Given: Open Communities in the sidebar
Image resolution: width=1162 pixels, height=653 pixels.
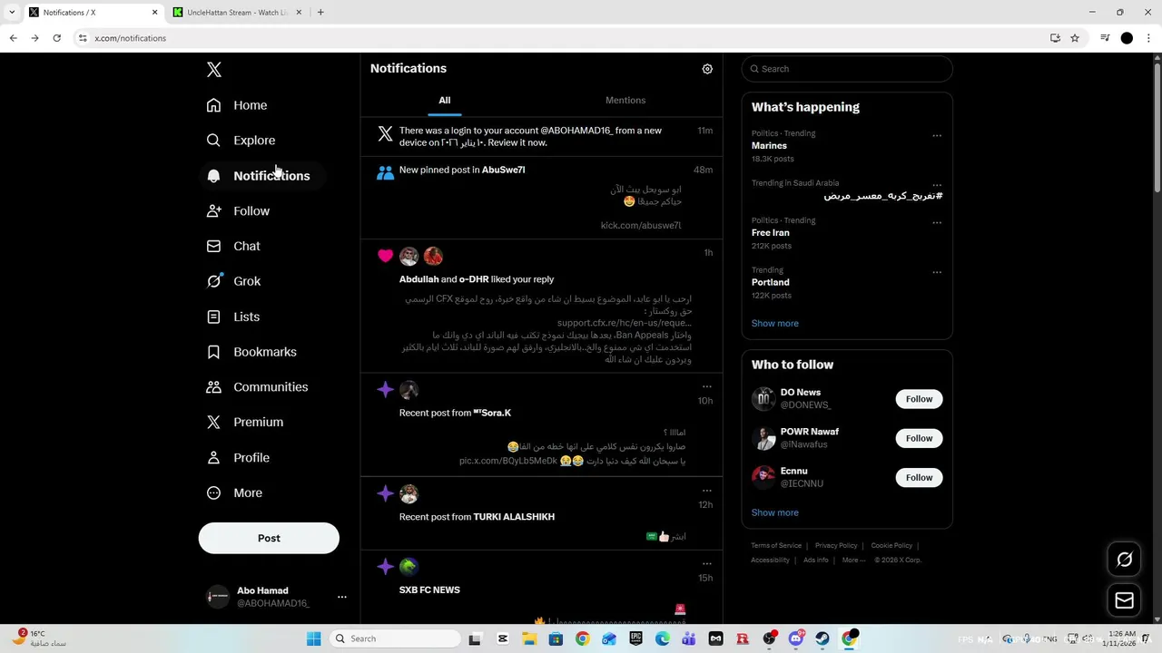Looking at the screenshot, I should coord(257,387).
